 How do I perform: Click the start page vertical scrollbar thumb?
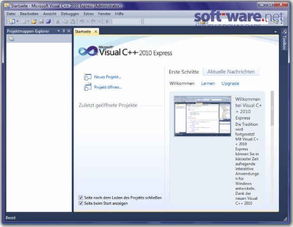click(x=272, y=108)
